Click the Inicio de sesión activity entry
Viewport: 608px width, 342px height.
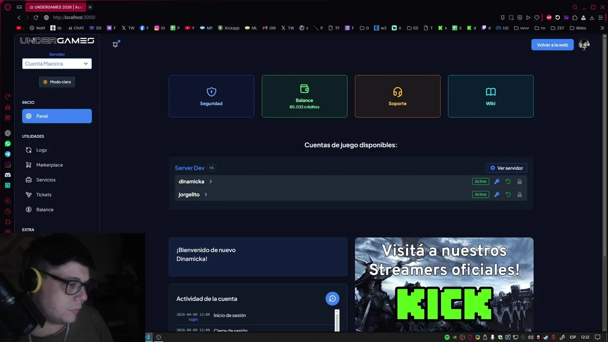tap(229, 315)
